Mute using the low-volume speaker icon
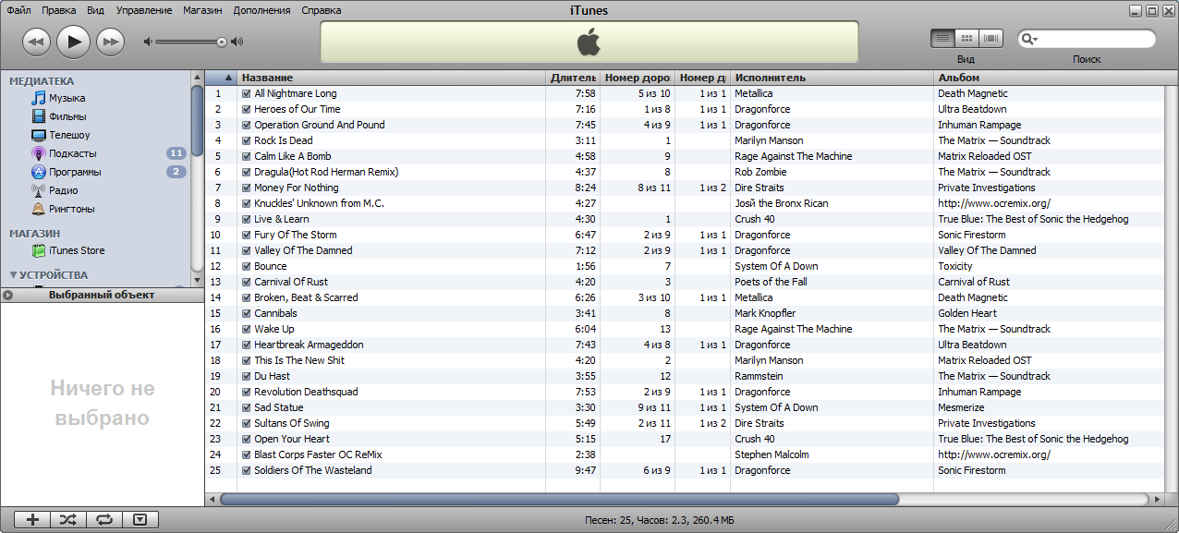The height and width of the screenshot is (533, 1179). [148, 42]
